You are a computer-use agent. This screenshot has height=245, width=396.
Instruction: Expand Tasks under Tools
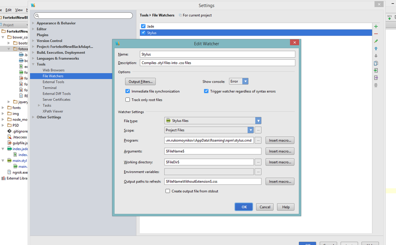point(39,105)
